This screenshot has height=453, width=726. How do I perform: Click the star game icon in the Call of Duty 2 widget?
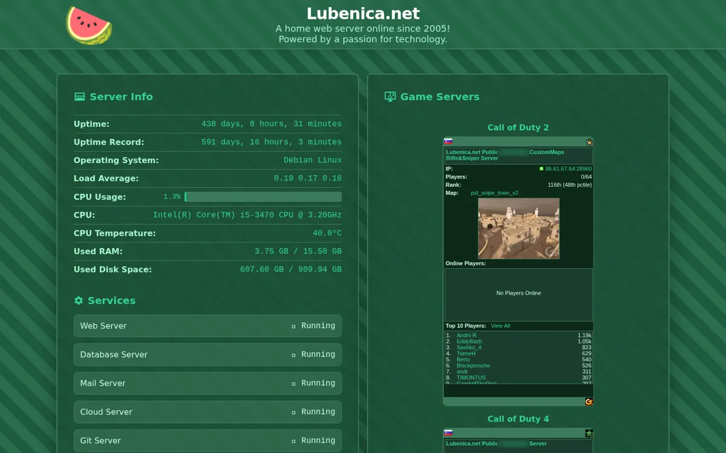(x=589, y=142)
